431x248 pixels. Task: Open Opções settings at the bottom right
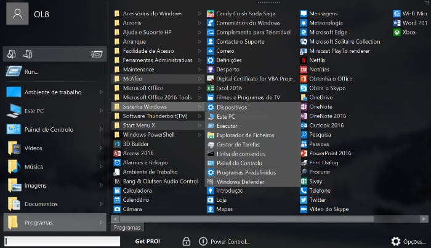[408, 241]
